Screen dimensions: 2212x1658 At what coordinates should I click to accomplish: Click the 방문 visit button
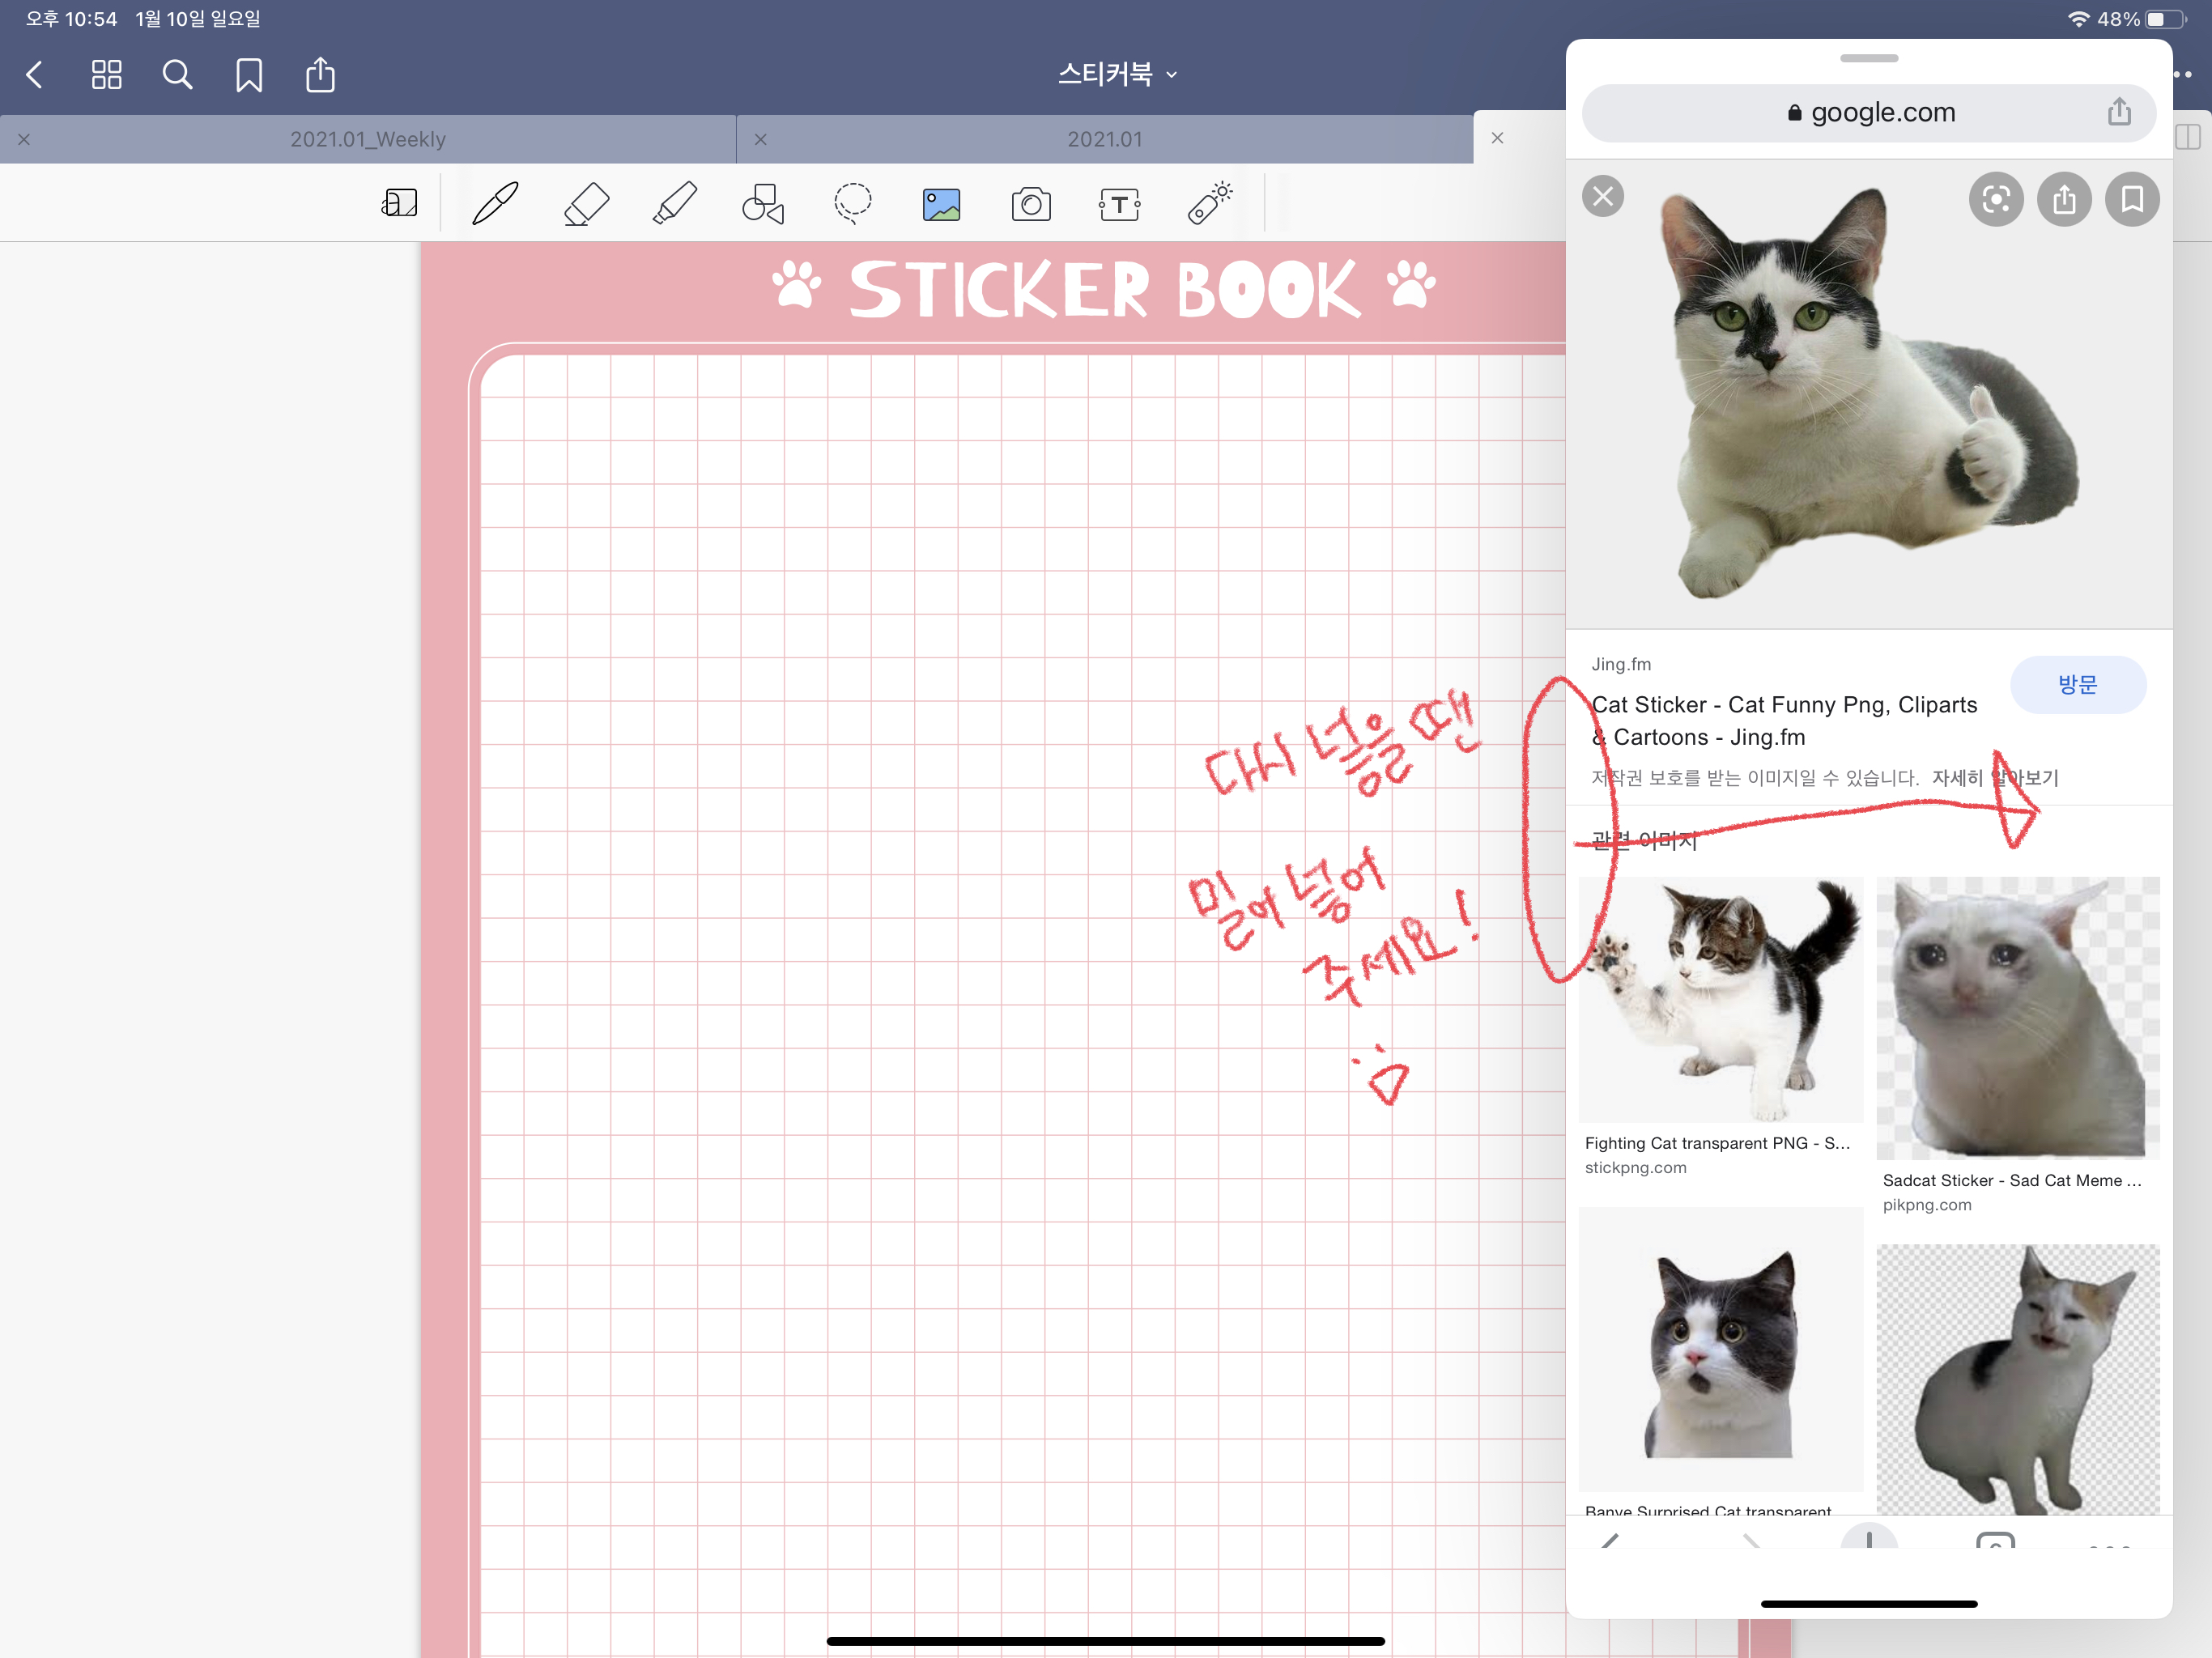2077,685
